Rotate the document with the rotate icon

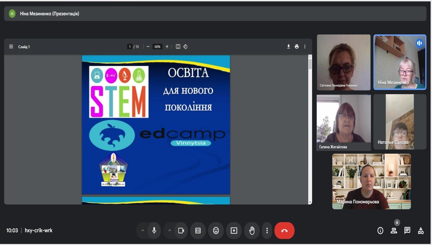coord(185,47)
